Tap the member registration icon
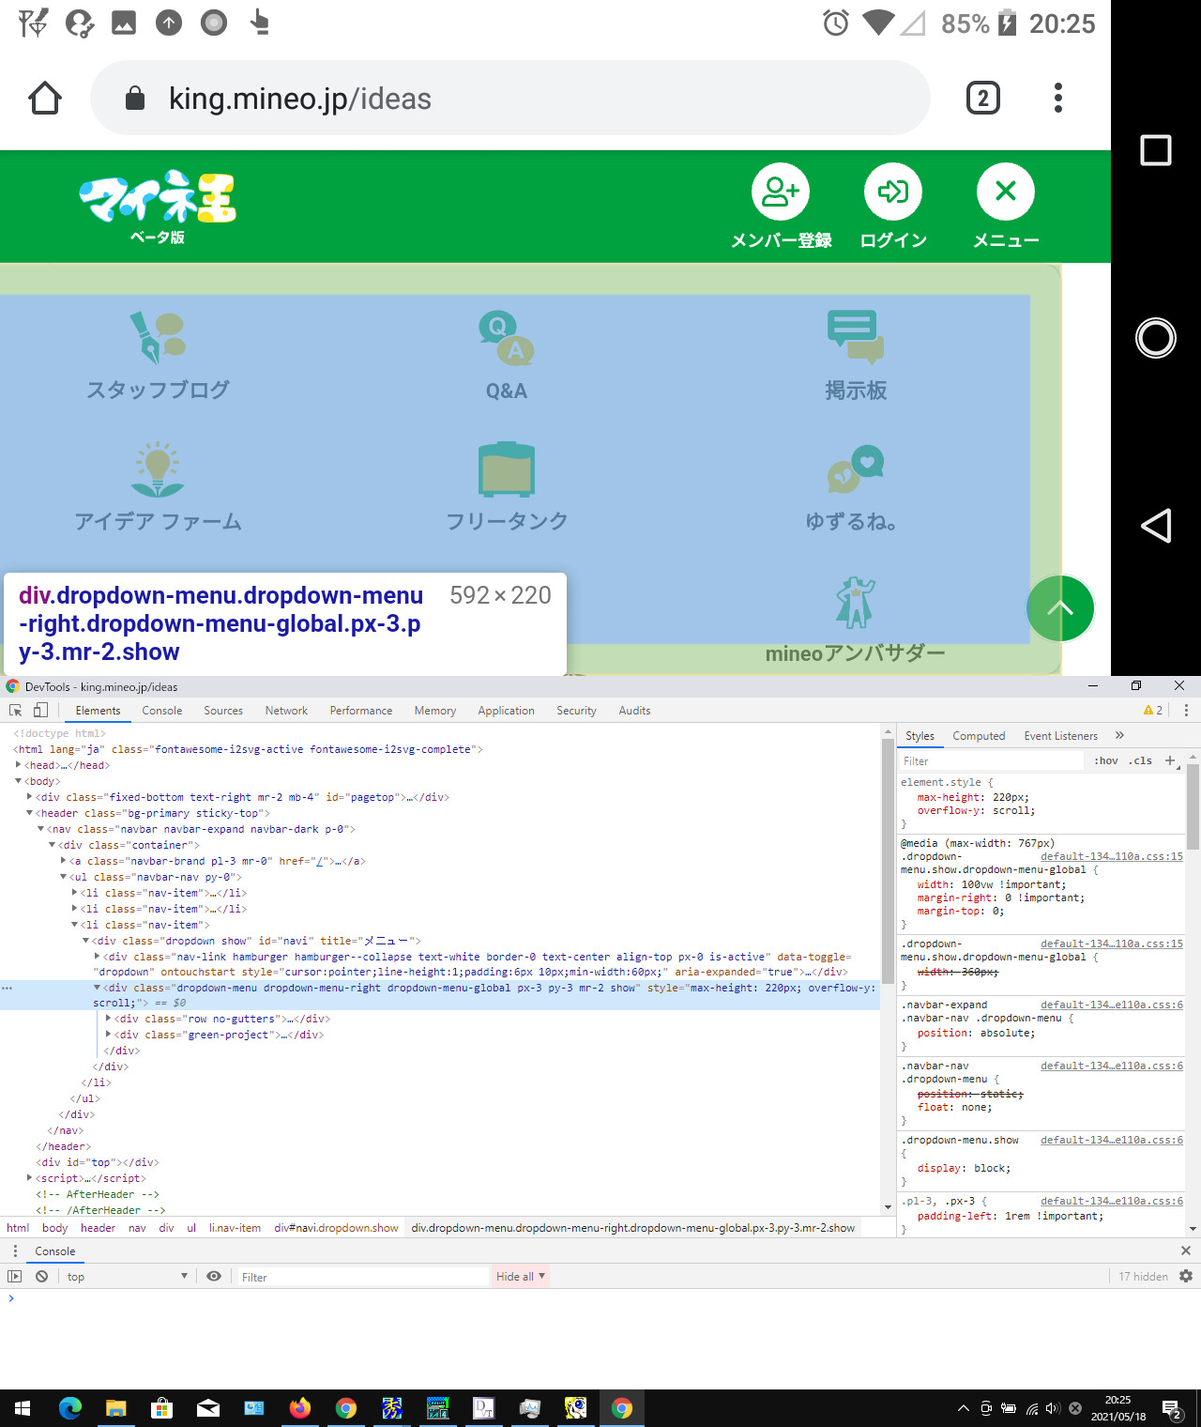The image size is (1201, 1427). click(x=781, y=192)
